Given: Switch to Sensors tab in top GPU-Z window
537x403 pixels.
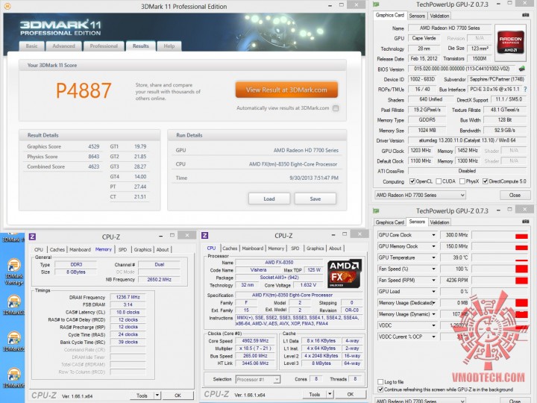Looking at the screenshot, I should coord(417,16).
